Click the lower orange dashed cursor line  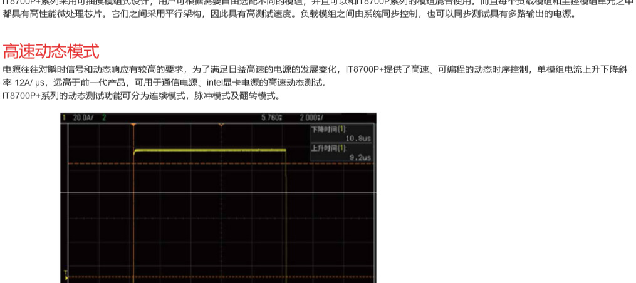point(188,276)
